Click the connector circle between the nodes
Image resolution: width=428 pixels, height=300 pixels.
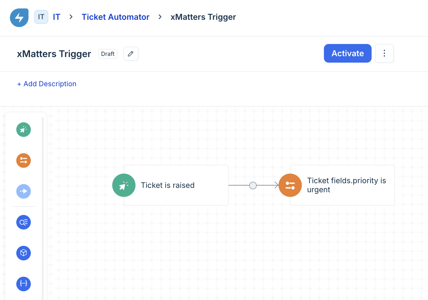coord(253,185)
